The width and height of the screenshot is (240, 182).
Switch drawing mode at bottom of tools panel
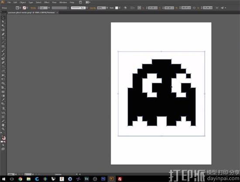tap(3, 145)
